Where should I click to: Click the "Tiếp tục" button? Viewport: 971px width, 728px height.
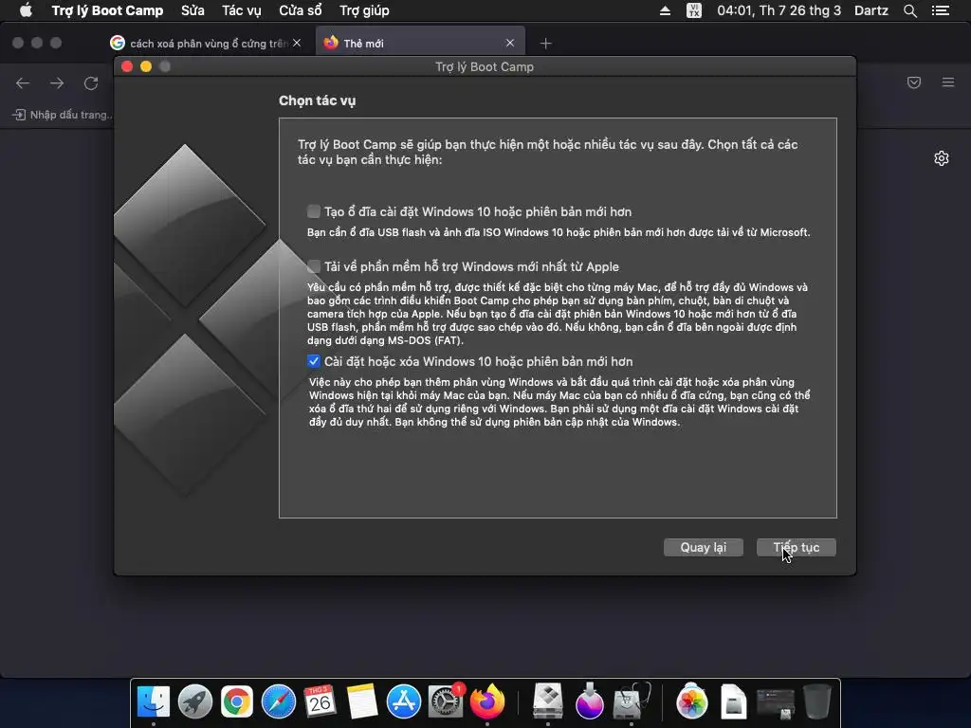point(796,547)
